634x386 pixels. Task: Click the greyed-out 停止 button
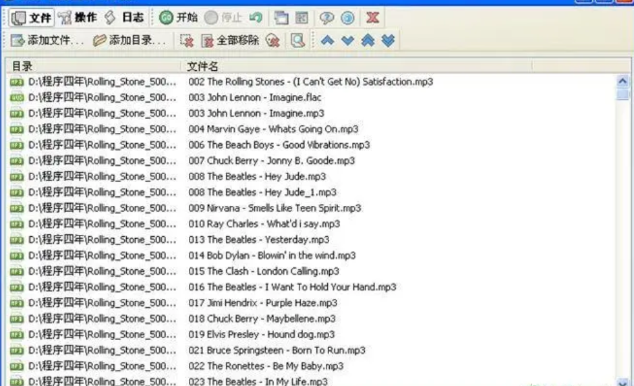tap(223, 18)
